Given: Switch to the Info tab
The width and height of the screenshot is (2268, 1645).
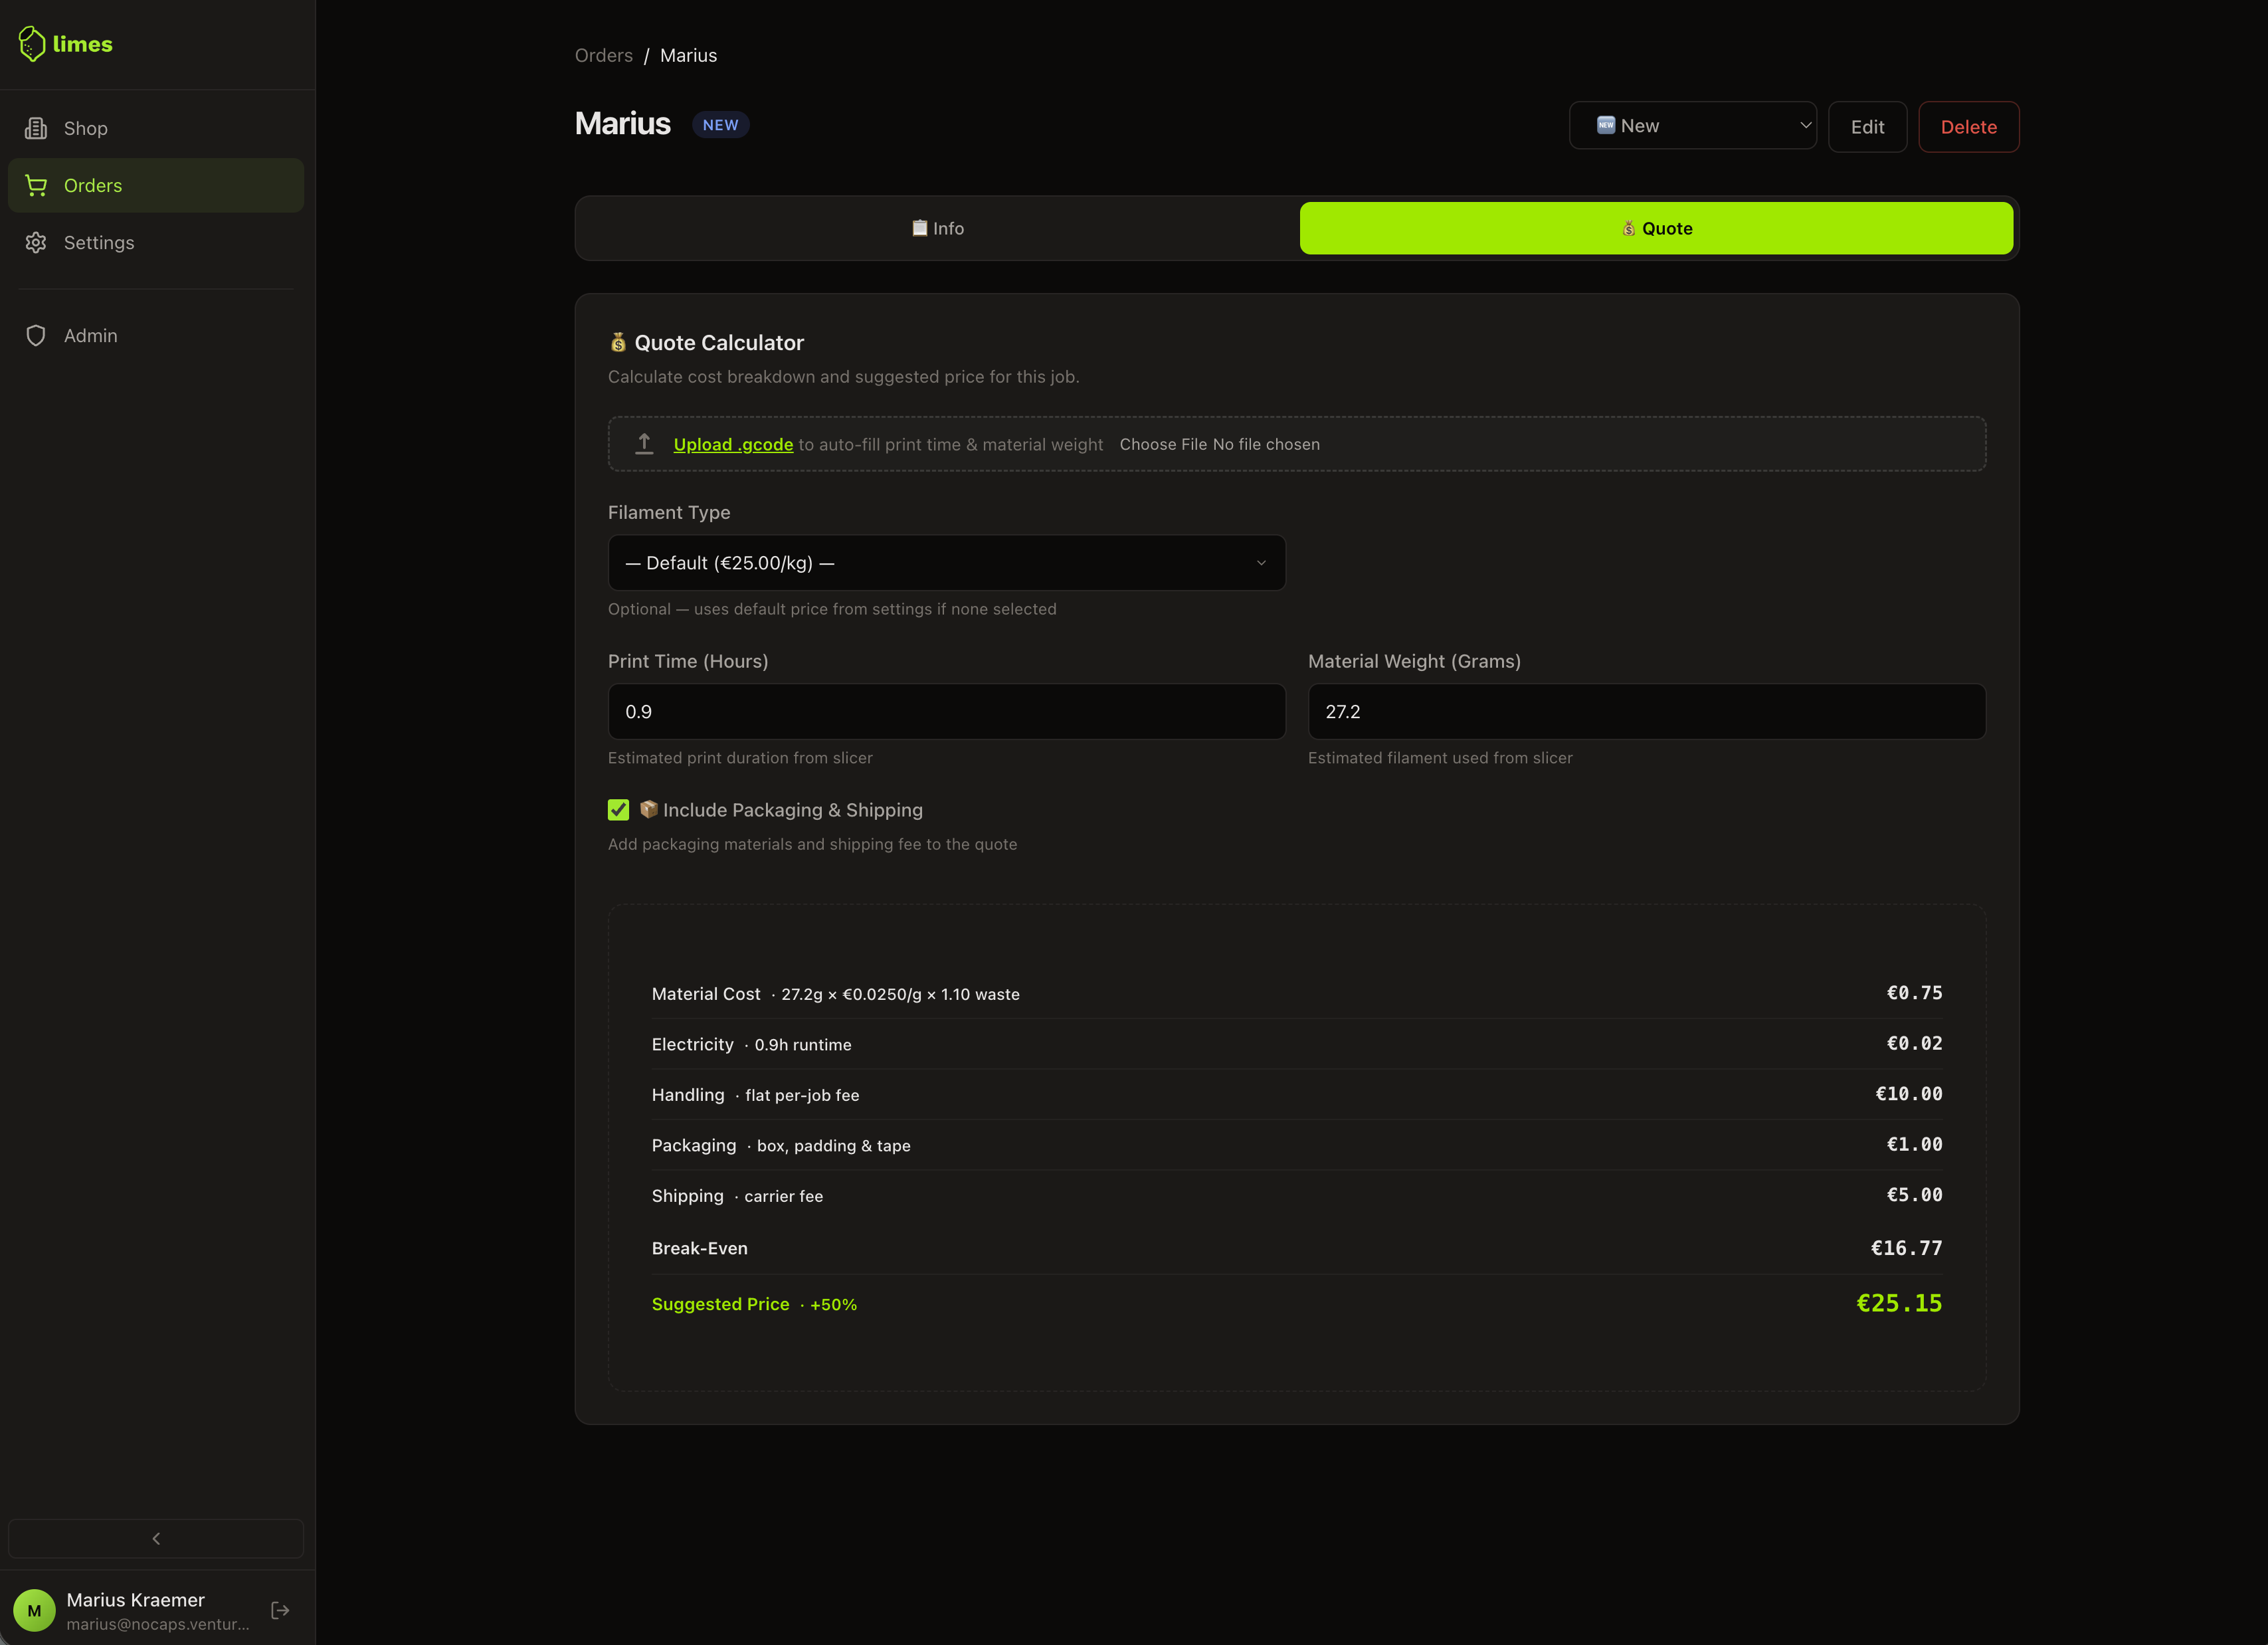Looking at the screenshot, I should (x=936, y=228).
